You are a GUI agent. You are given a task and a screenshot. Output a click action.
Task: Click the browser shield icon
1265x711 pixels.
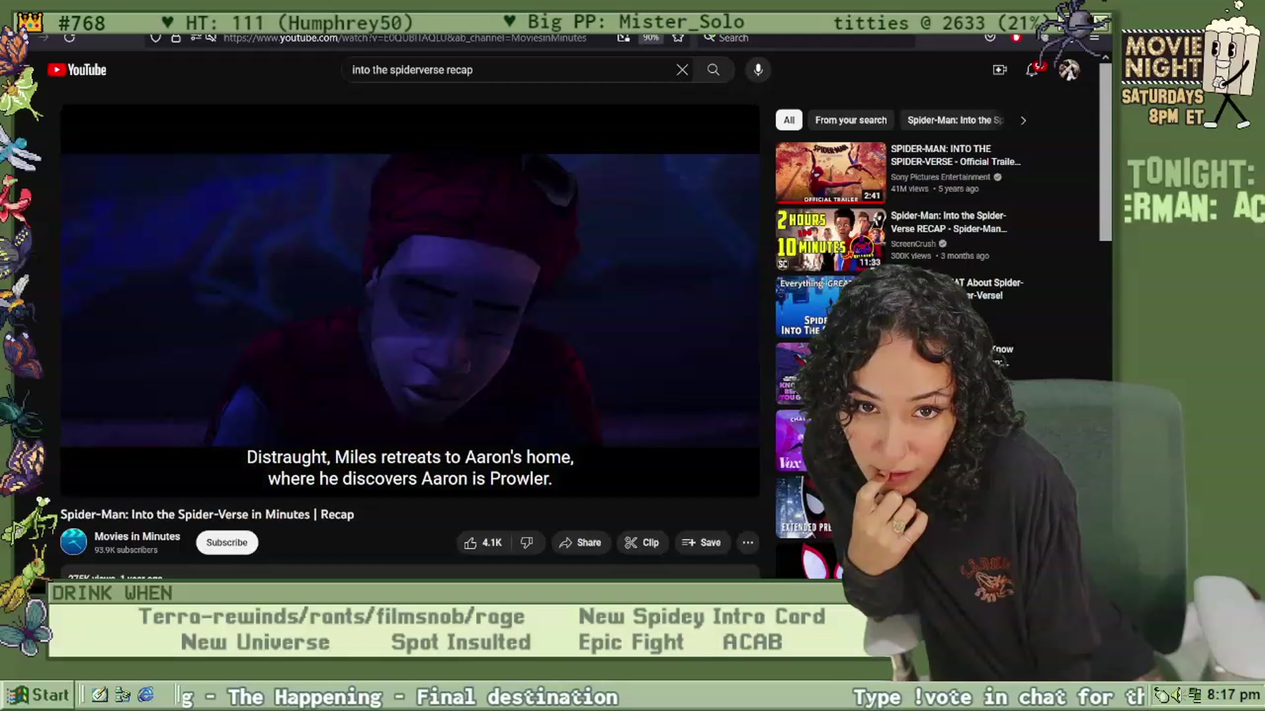(x=155, y=38)
